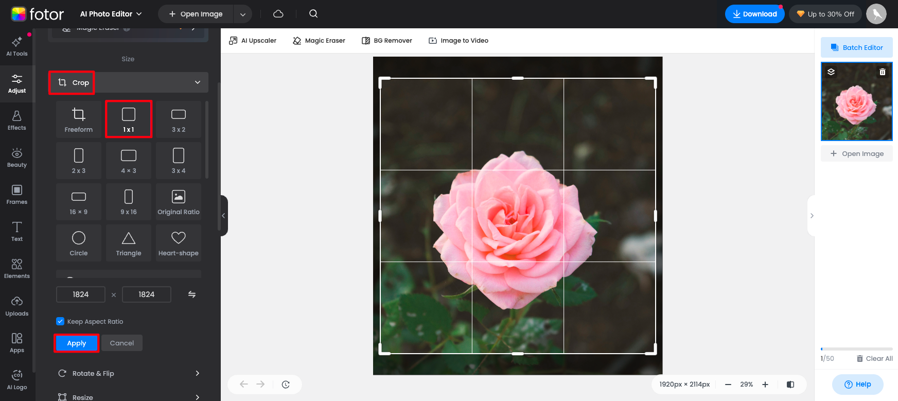
Task: Click the crop height input field
Action: (x=147, y=294)
